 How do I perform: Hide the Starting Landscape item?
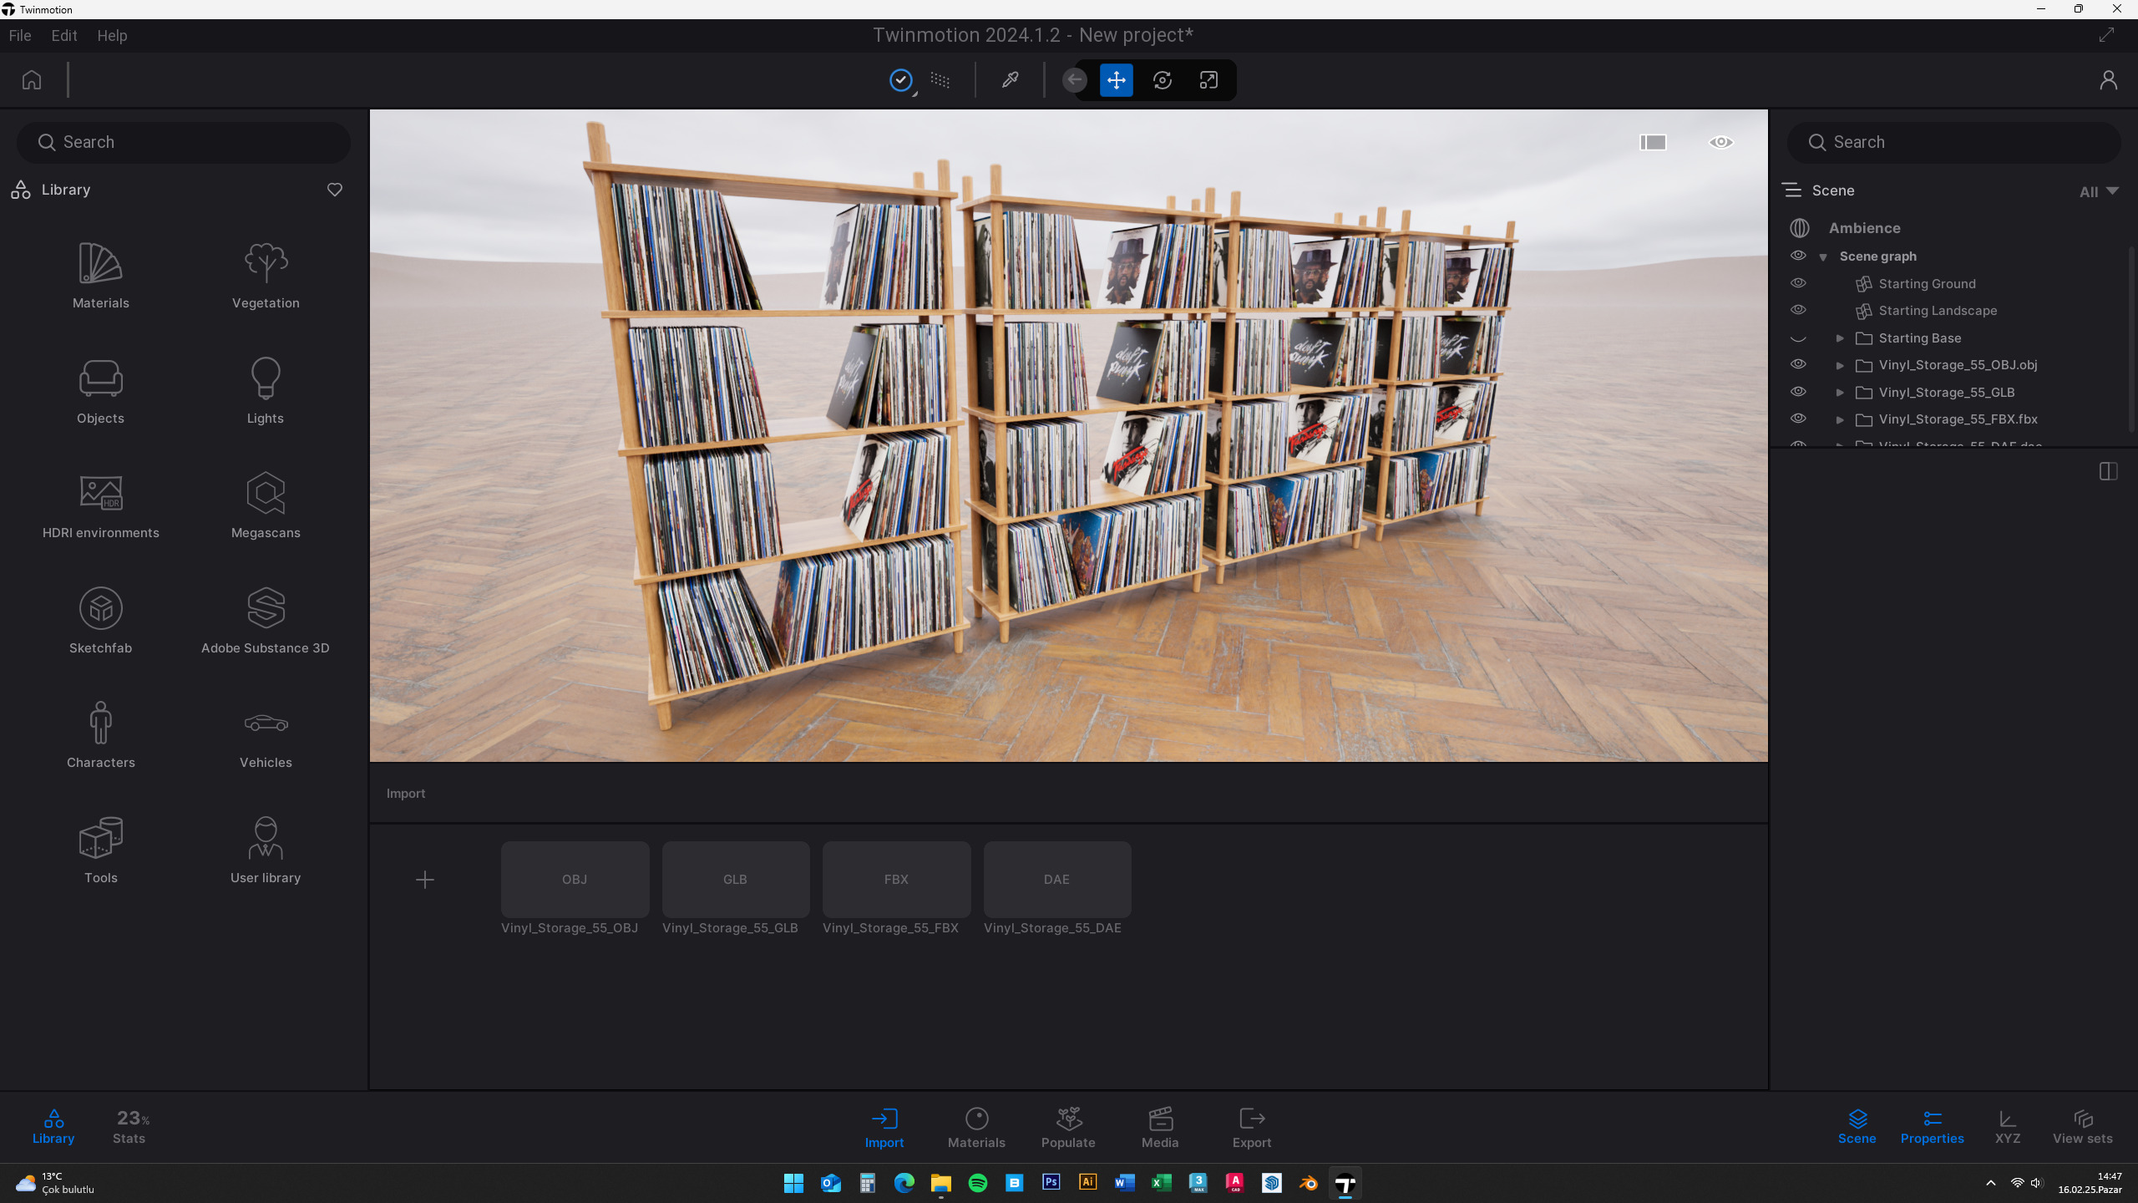pos(1798,310)
